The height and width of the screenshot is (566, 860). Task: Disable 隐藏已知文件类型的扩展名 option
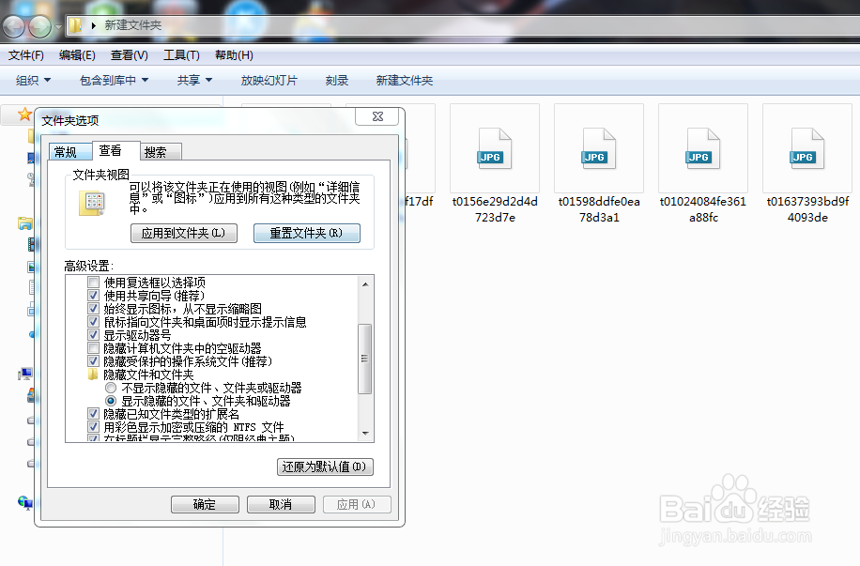point(93,413)
